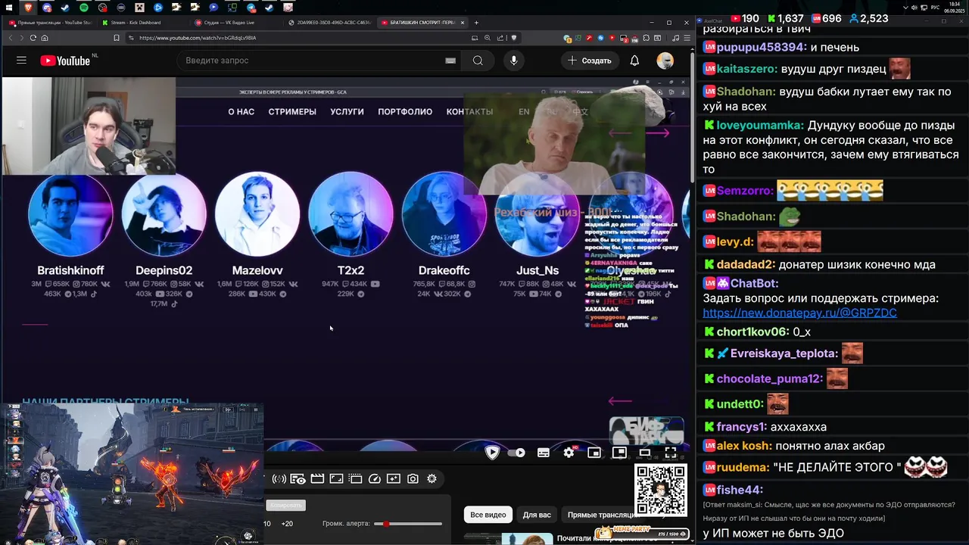Viewport: 969px width, 545px height.
Task: Click the speedometer playback speed icon
Action: (x=374, y=479)
